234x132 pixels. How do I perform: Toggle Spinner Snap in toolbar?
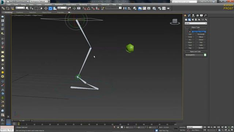tap(98, 8)
